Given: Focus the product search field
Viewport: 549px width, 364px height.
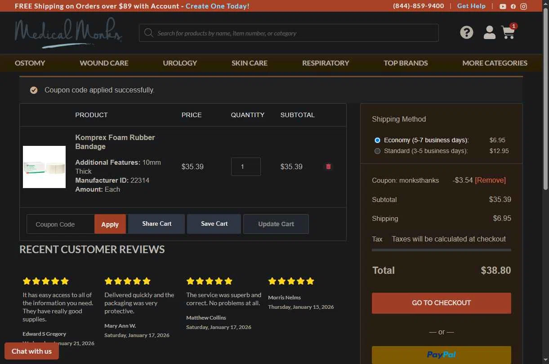Looking at the screenshot, I should [x=289, y=33].
